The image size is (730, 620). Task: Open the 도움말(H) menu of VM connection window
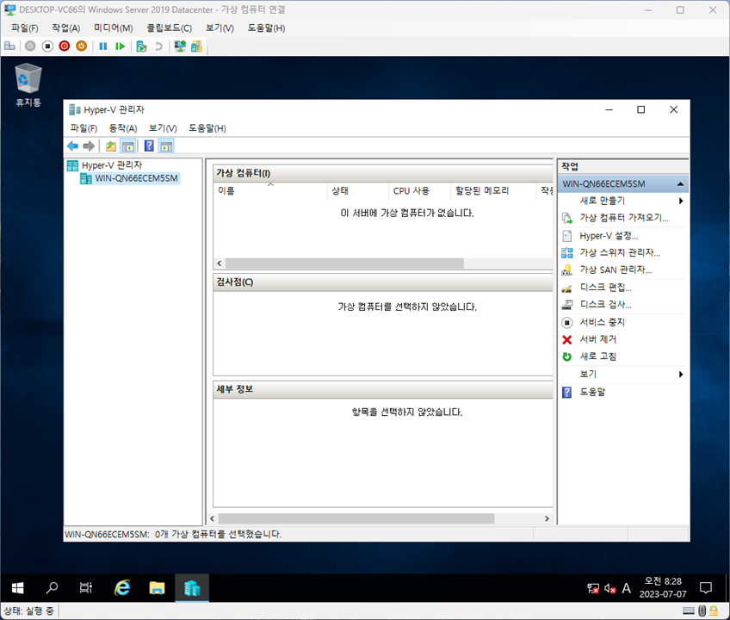(266, 28)
